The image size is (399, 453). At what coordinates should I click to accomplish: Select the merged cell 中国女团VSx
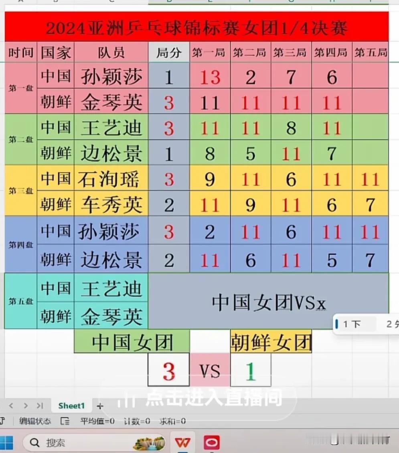click(x=269, y=301)
